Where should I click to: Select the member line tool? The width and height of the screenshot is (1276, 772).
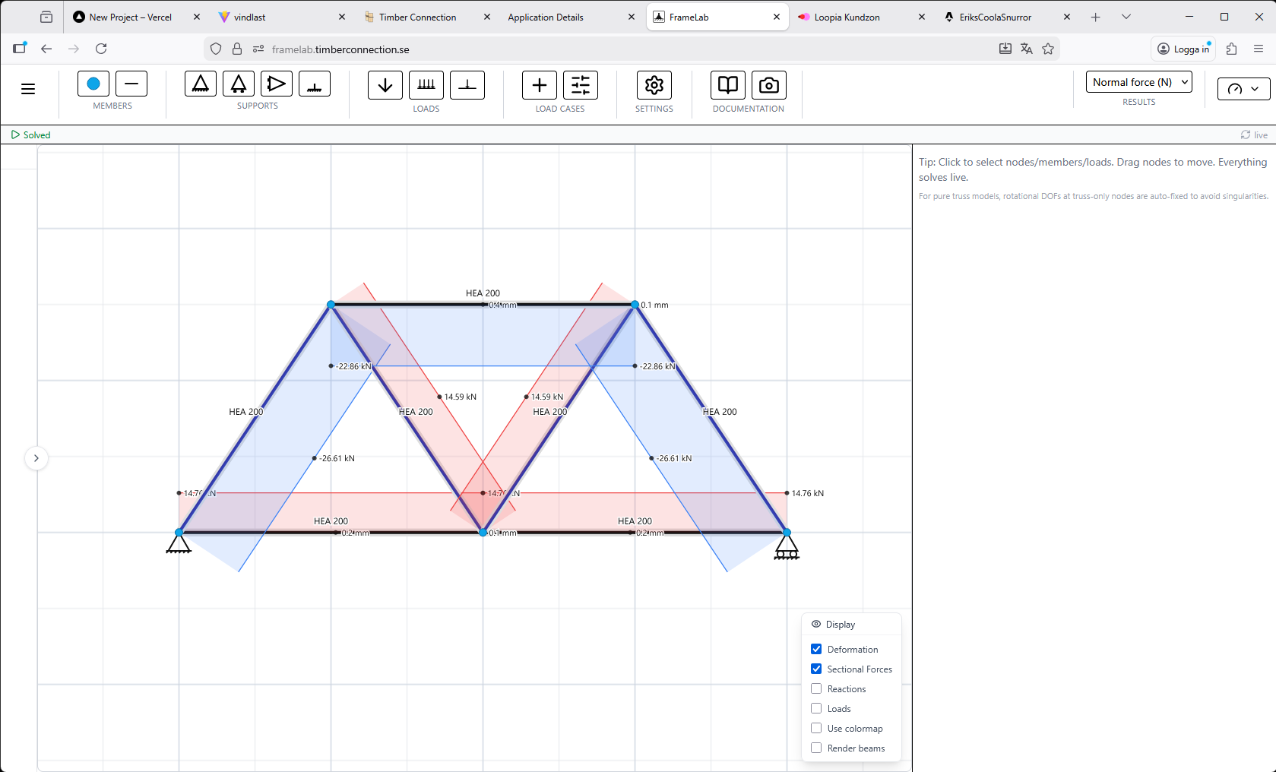click(131, 84)
